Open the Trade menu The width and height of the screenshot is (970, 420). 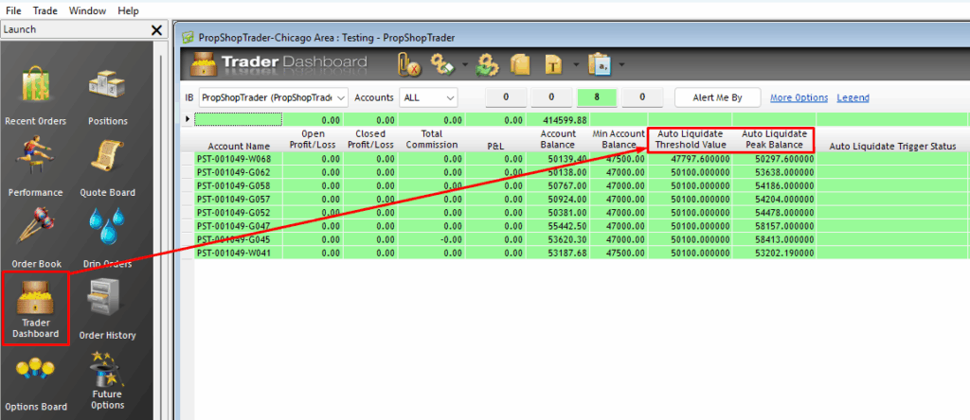pyautogui.click(x=45, y=10)
